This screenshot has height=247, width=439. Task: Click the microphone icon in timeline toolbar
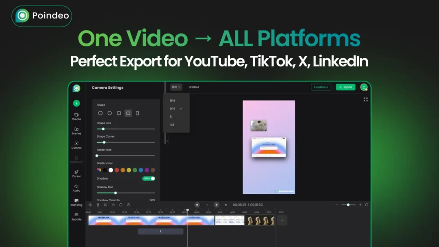pos(98,205)
